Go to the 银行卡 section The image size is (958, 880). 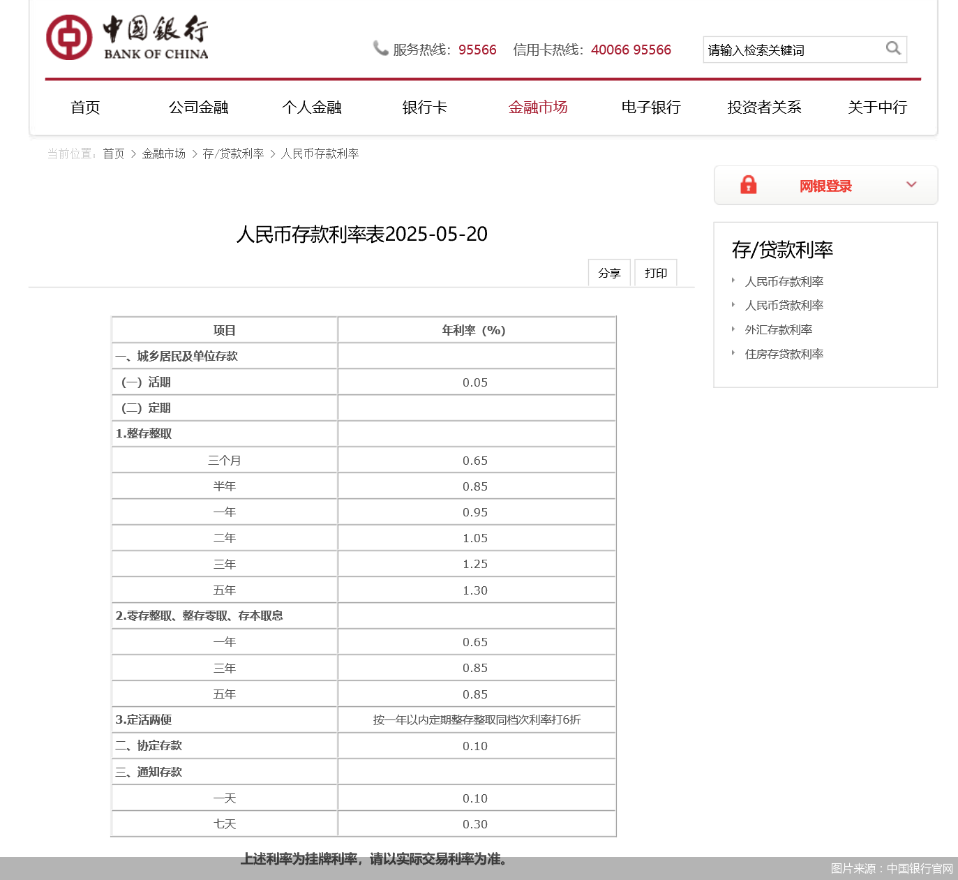[424, 107]
